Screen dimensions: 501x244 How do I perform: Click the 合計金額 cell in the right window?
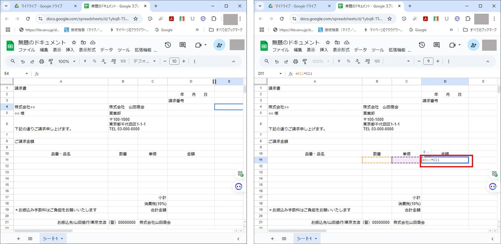406,210
